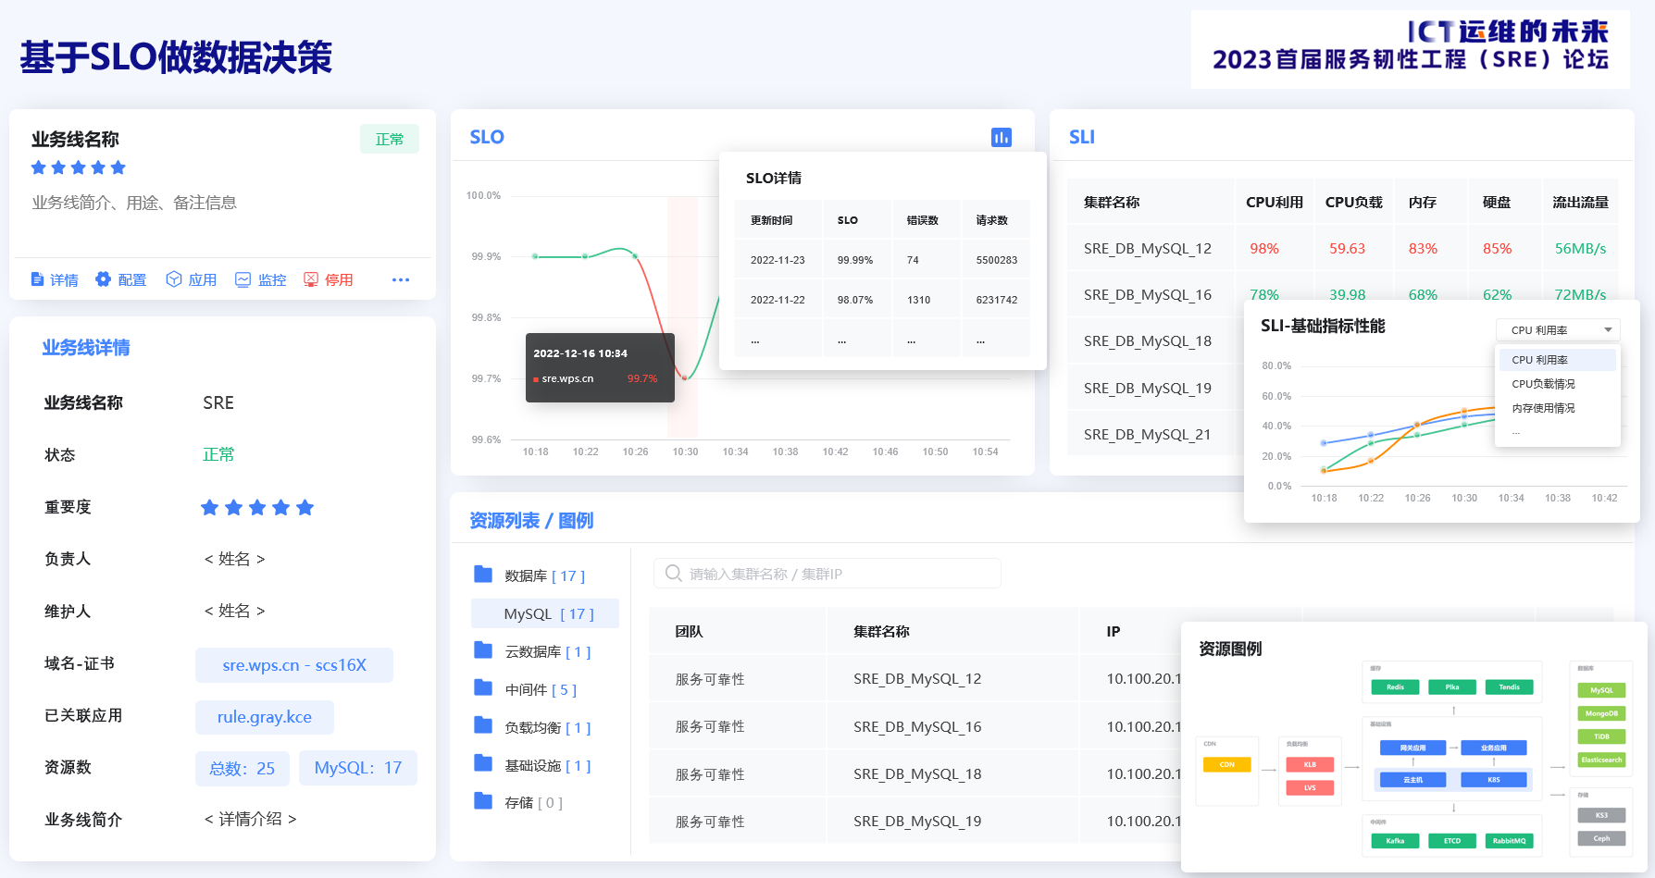The height and width of the screenshot is (878, 1655).
Task: Click the 集群名称 column header in resource table
Action: [x=881, y=631]
